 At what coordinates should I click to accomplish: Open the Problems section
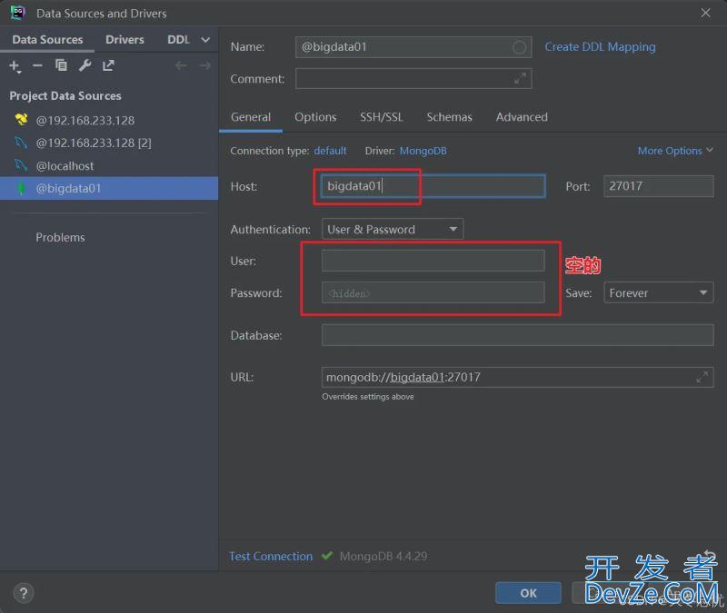(x=60, y=237)
